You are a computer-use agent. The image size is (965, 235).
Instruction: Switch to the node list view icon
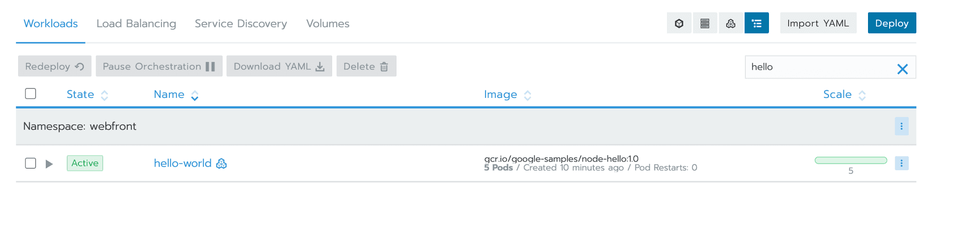(x=705, y=23)
